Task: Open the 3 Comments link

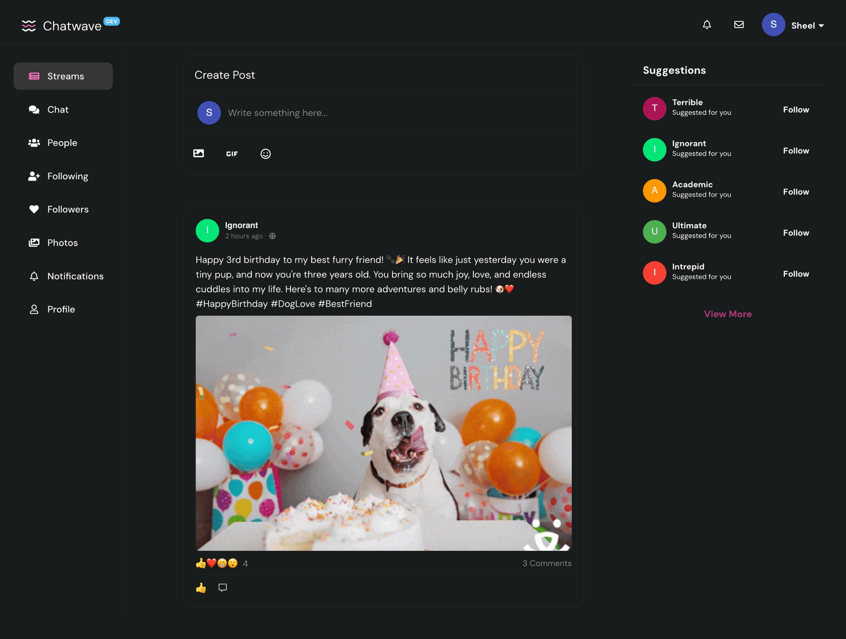Action: (547, 563)
